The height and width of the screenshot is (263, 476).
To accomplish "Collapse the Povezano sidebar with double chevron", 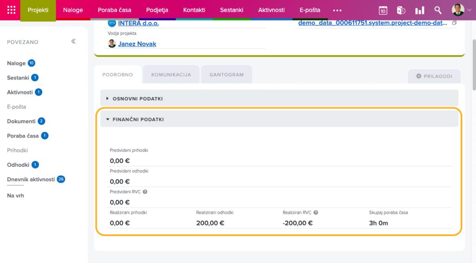I will click(x=73, y=42).
